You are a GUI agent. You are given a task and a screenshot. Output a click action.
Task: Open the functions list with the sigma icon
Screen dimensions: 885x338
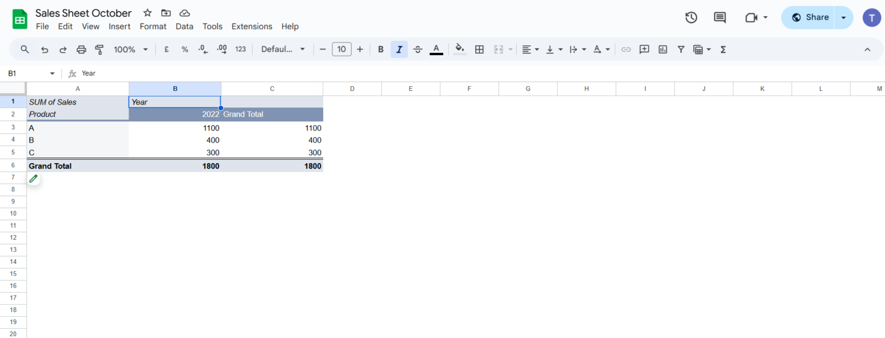pyautogui.click(x=723, y=49)
